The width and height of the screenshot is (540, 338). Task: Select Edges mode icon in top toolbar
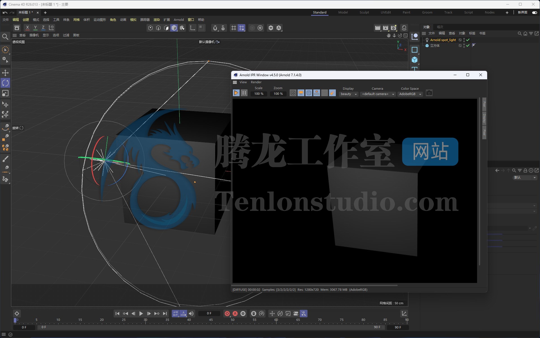tap(158, 28)
